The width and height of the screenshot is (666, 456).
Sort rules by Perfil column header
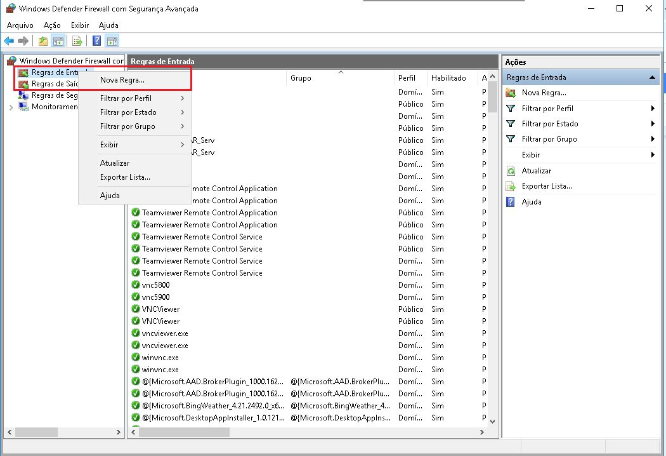click(x=411, y=78)
